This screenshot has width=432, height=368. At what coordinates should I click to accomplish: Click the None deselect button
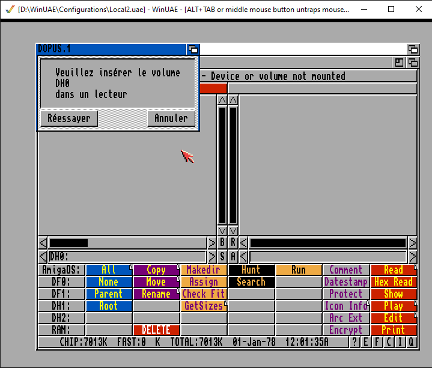[x=109, y=282]
